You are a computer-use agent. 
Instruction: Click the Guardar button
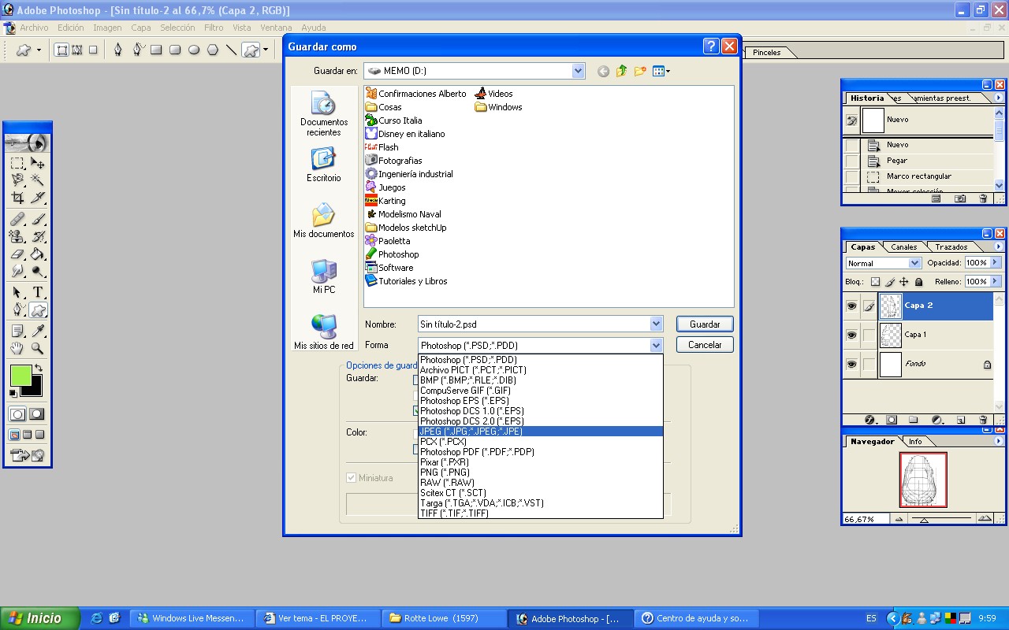pyautogui.click(x=705, y=324)
